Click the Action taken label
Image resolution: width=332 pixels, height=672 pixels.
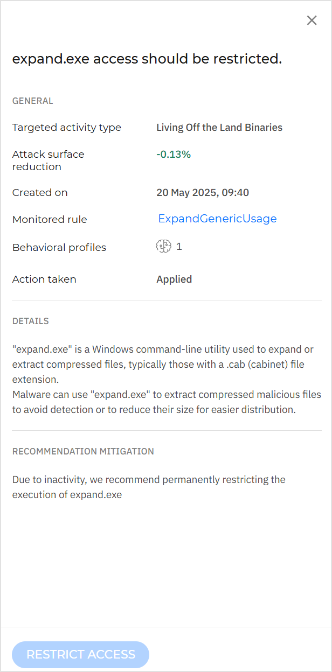point(44,279)
